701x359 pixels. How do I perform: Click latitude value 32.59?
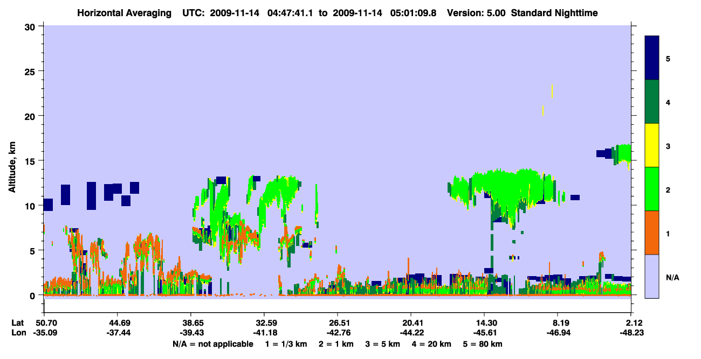pyautogui.click(x=264, y=323)
